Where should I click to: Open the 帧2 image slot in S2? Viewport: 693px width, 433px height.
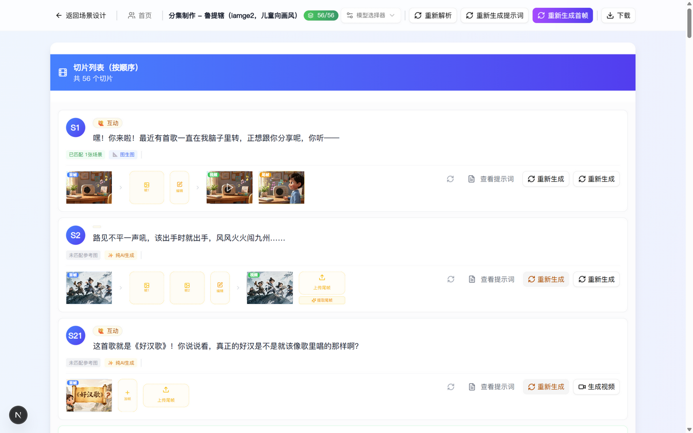click(187, 288)
